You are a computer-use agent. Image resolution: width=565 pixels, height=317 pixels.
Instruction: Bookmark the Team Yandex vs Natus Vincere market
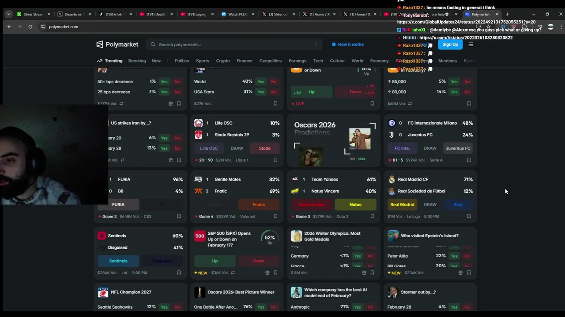pos(372,217)
